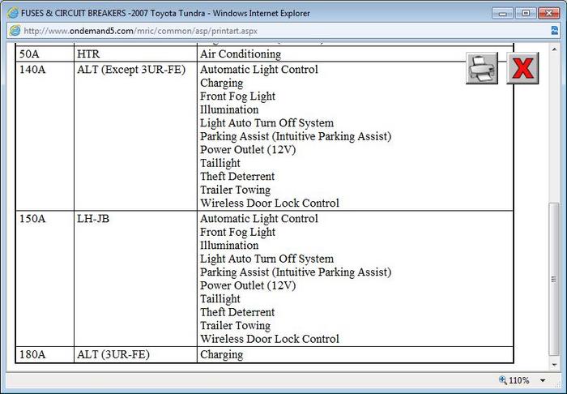Click Light Auto Turn Off System in 140A row

click(x=266, y=123)
